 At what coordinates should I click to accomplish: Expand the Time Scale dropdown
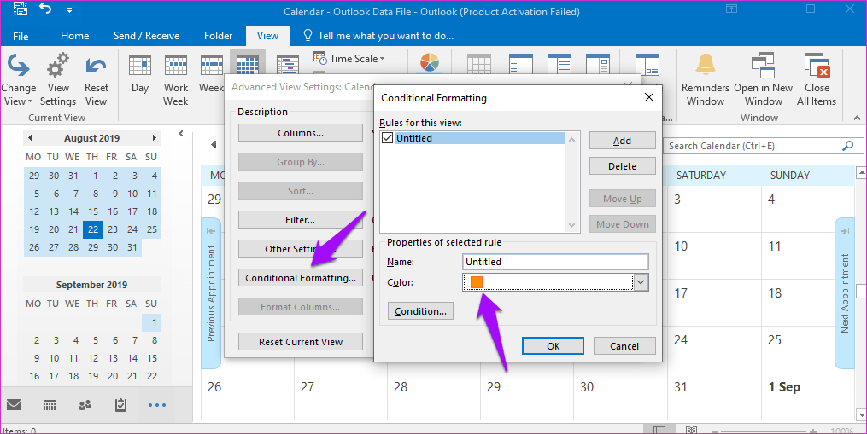349,59
